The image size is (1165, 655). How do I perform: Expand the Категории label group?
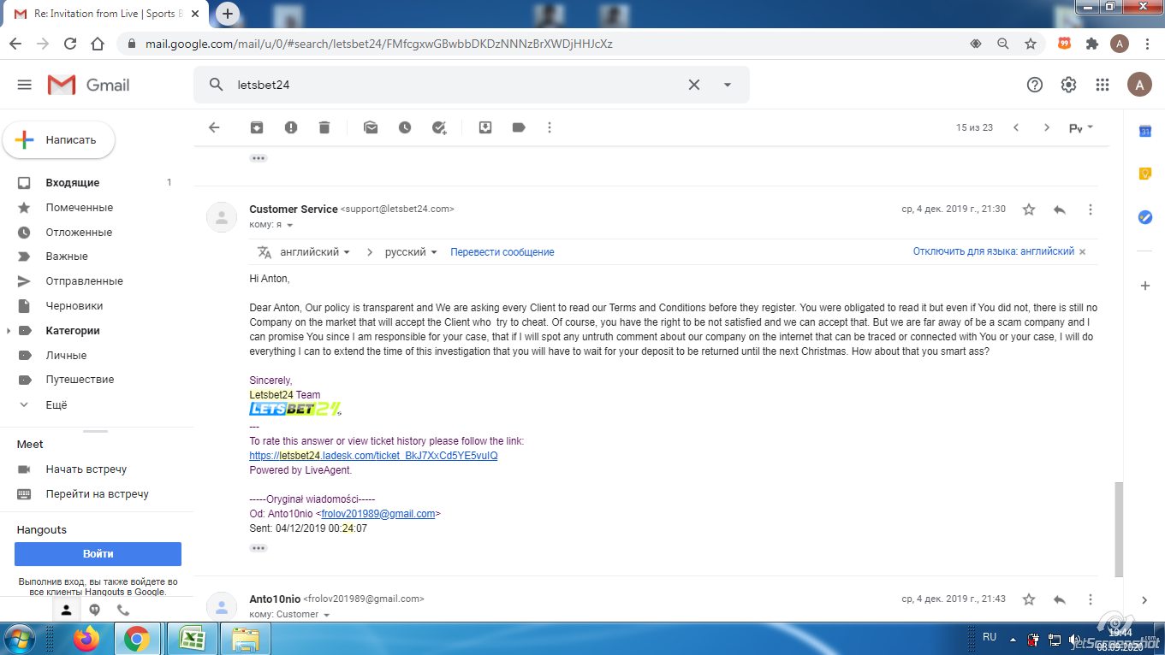click(x=9, y=331)
